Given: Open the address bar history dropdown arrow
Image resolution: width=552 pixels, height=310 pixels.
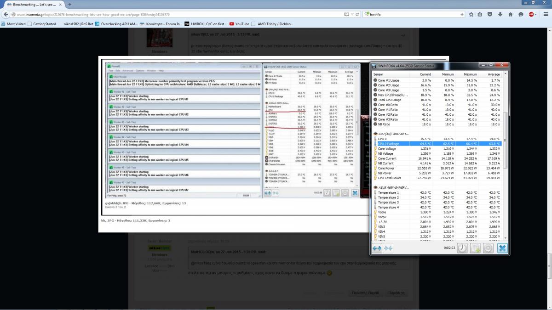Looking at the screenshot, I should [353, 14].
